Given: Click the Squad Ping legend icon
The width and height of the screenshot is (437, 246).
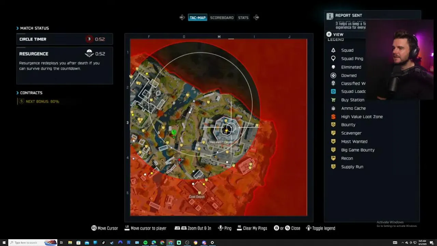Looking at the screenshot, I should (333, 58).
